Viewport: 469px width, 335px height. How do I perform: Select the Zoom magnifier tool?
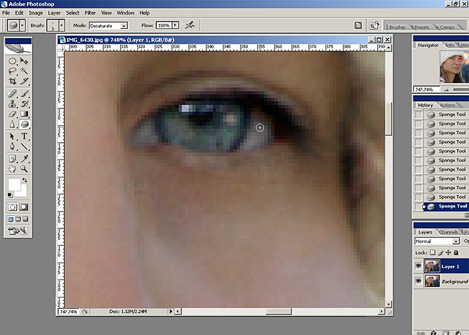[x=24, y=169]
